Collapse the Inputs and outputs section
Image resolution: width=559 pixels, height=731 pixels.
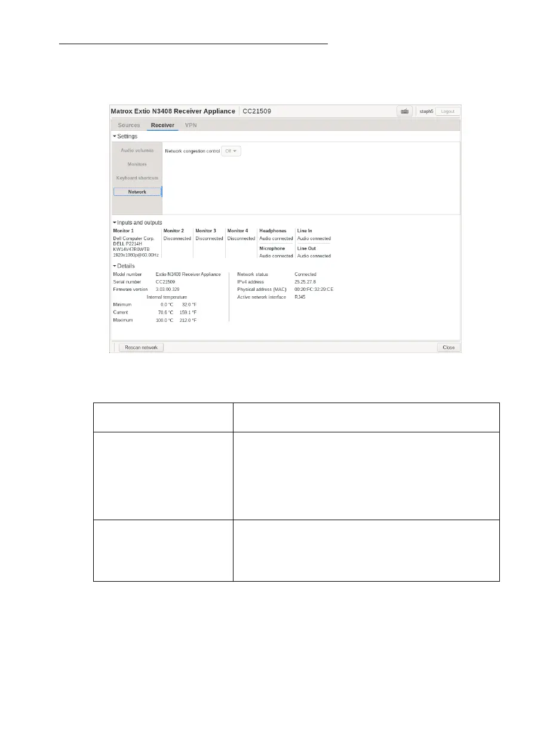137,222
